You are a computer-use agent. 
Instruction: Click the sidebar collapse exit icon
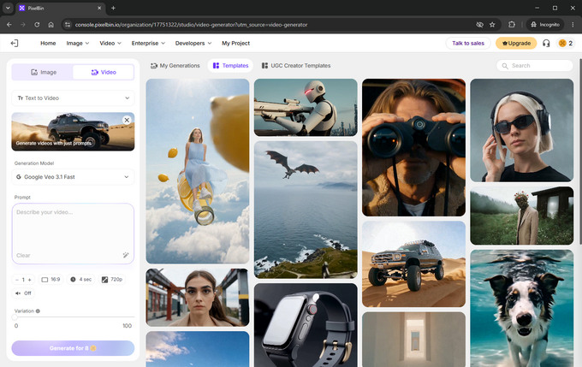click(14, 44)
